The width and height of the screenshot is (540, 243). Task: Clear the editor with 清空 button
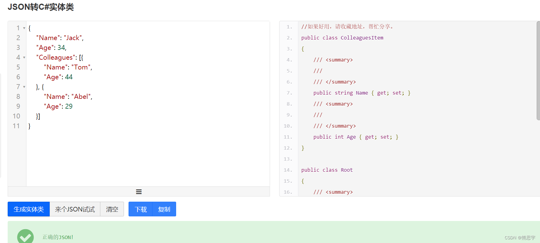(x=112, y=209)
